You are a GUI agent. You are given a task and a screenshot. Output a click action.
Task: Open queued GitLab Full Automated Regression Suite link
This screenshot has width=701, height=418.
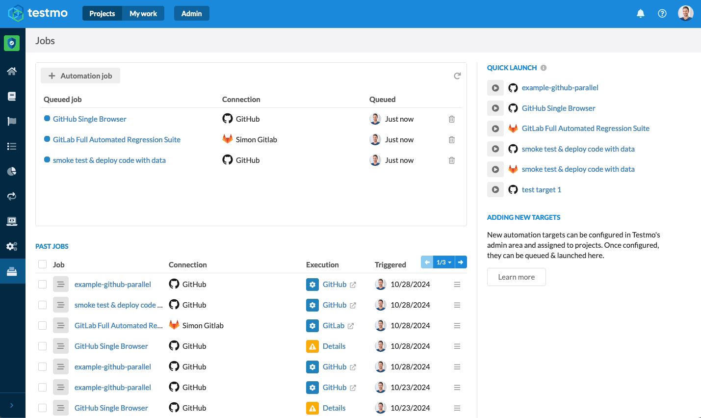(x=117, y=140)
